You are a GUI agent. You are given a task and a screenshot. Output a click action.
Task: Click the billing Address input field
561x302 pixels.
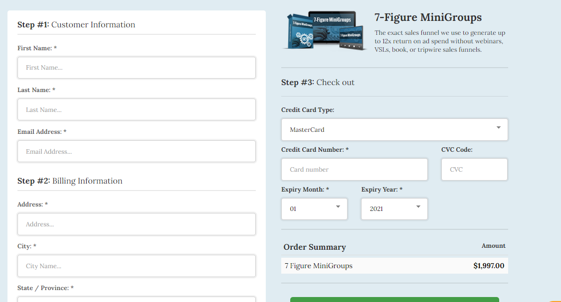(x=136, y=224)
